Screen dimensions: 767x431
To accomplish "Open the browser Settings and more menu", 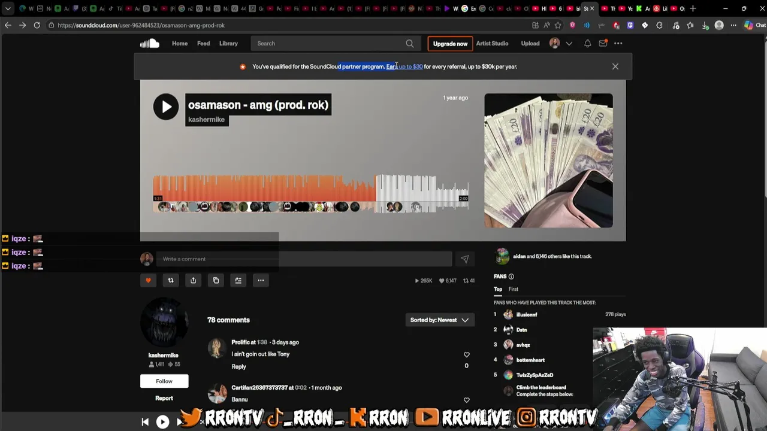I will tap(733, 25).
